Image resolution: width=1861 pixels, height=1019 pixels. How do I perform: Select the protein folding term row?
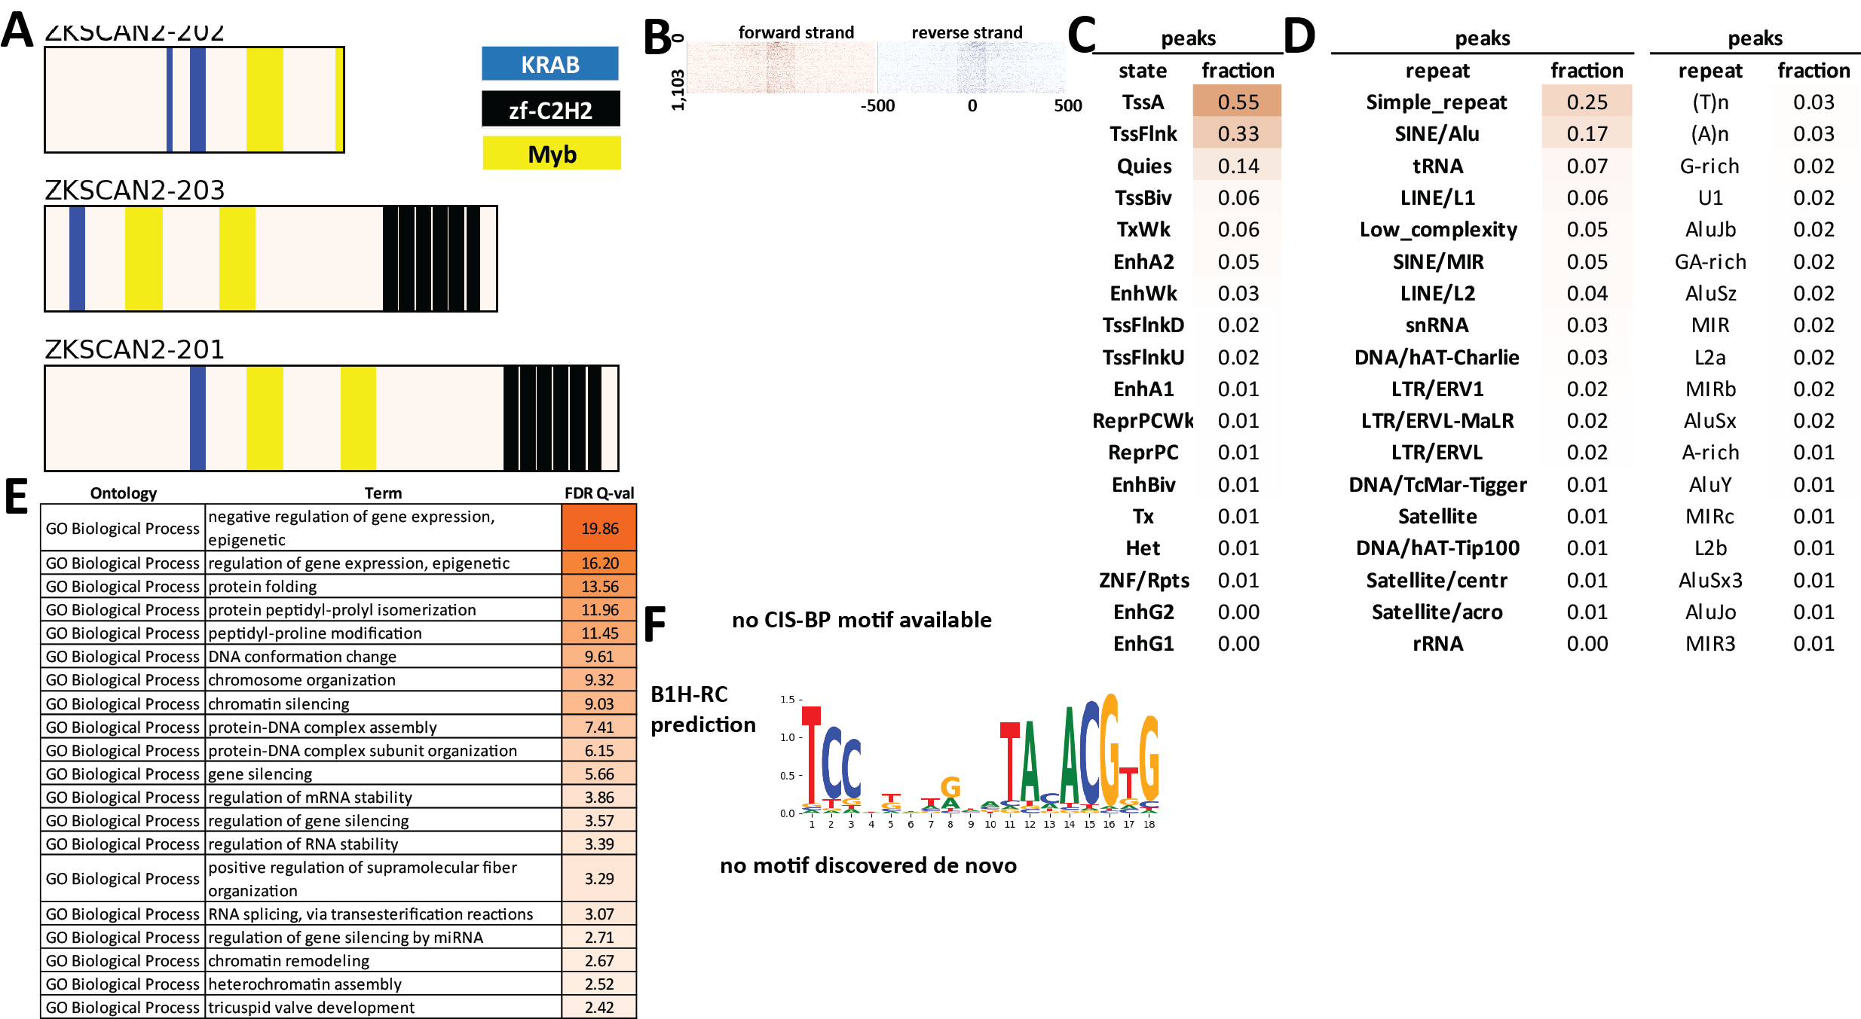[x=262, y=587]
